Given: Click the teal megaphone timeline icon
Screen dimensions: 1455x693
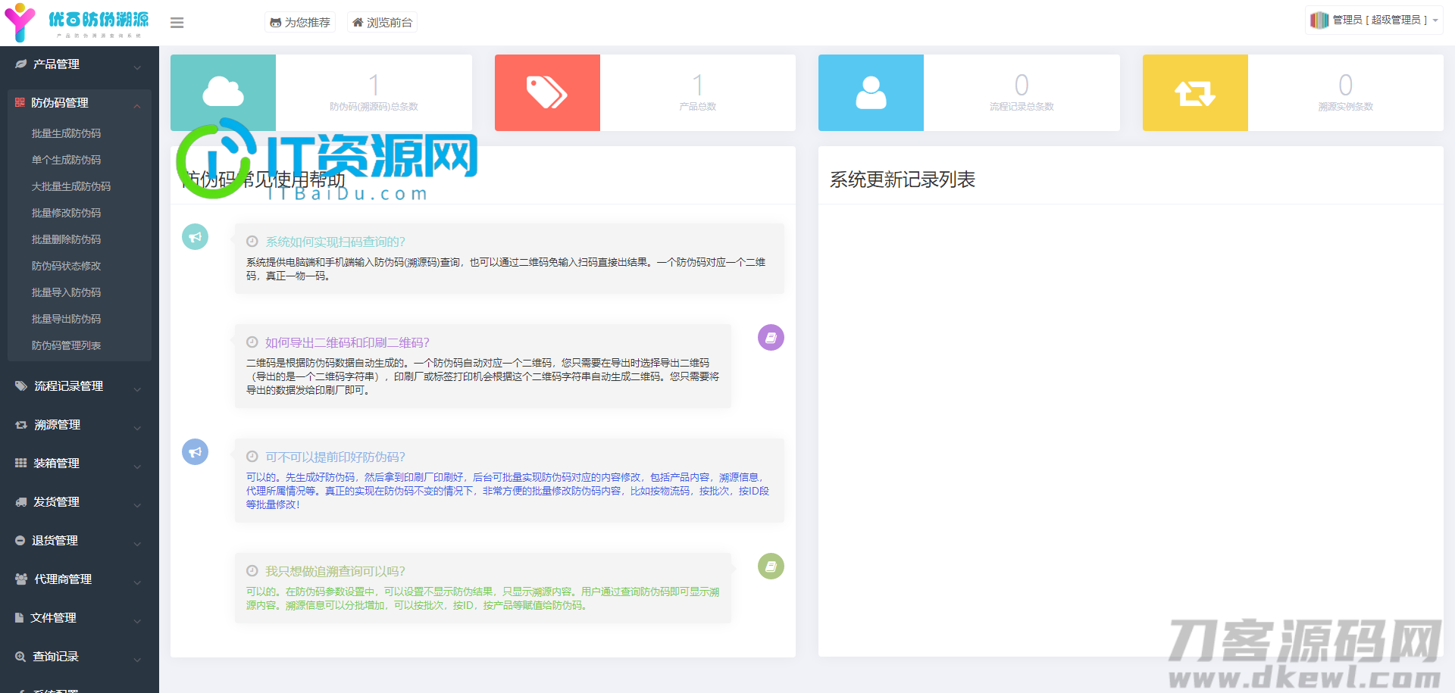Looking at the screenshot, I should pyautogui.click(x=195, y=237).
